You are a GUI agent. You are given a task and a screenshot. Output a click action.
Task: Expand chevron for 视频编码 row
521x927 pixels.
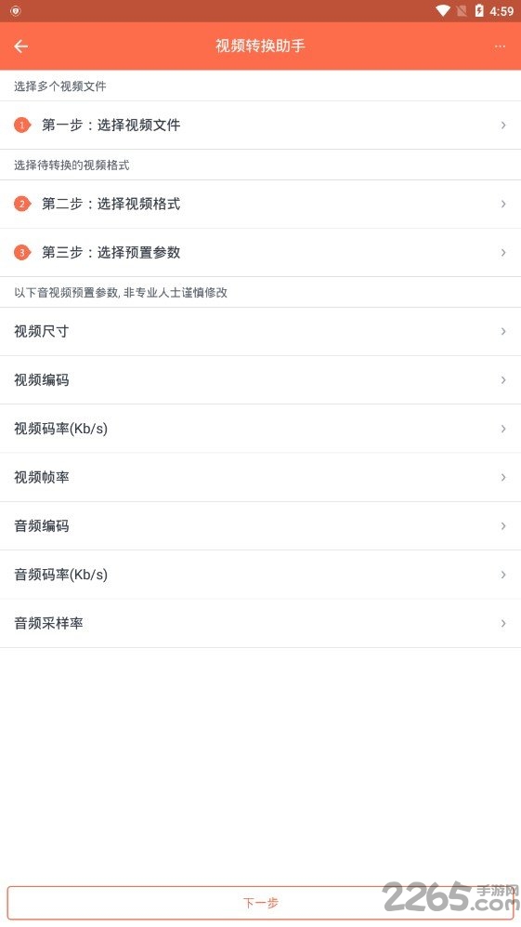pyautogui.click(x=503, y=380)
